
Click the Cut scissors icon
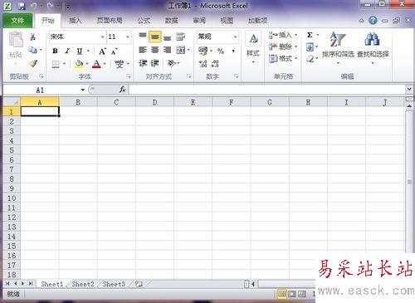(x=32, y=37)
